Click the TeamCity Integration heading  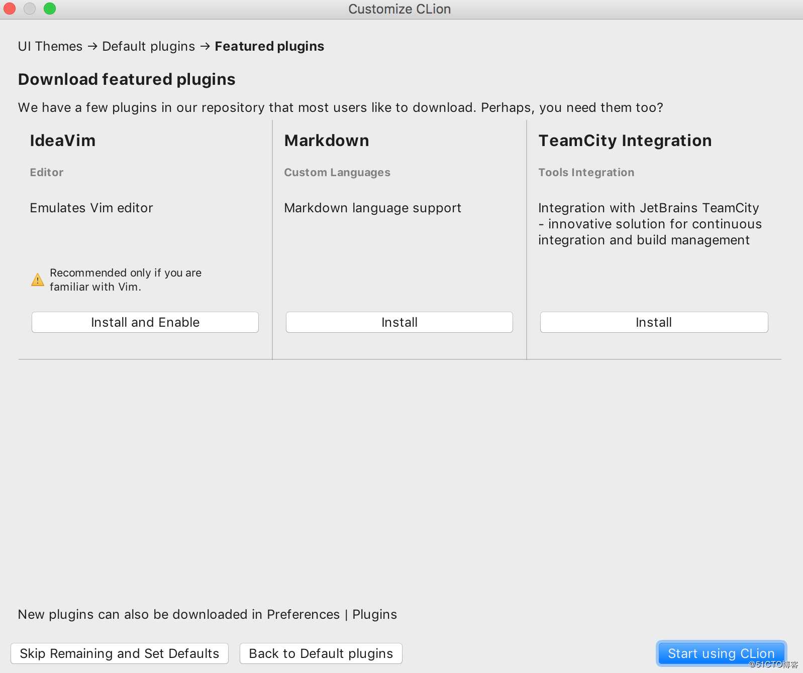625,141
